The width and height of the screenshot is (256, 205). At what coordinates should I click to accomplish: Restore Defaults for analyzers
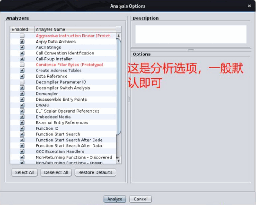point(95,172)
